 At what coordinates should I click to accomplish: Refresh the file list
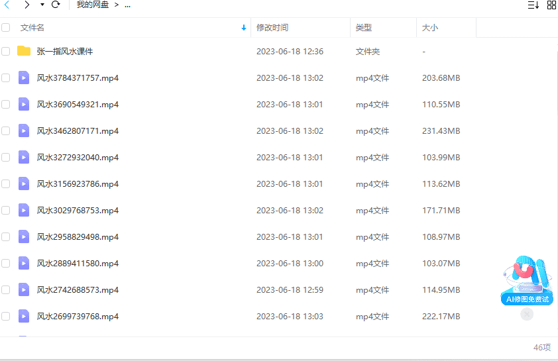point(56,5)
